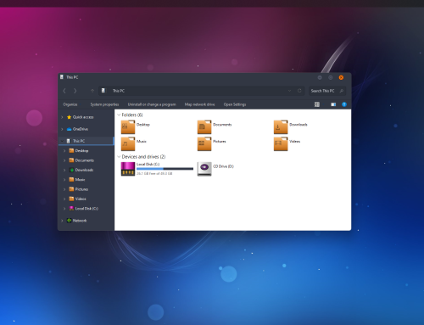The height and width of the screenshot is (325, 424).
Task: Select Pictures in the navigation tree
Action: click(81, 189)
